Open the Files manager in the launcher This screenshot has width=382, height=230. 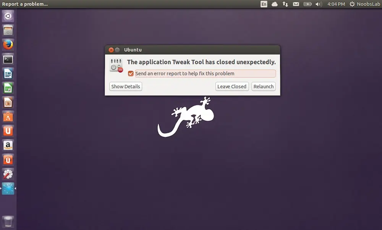click(8, 31)
